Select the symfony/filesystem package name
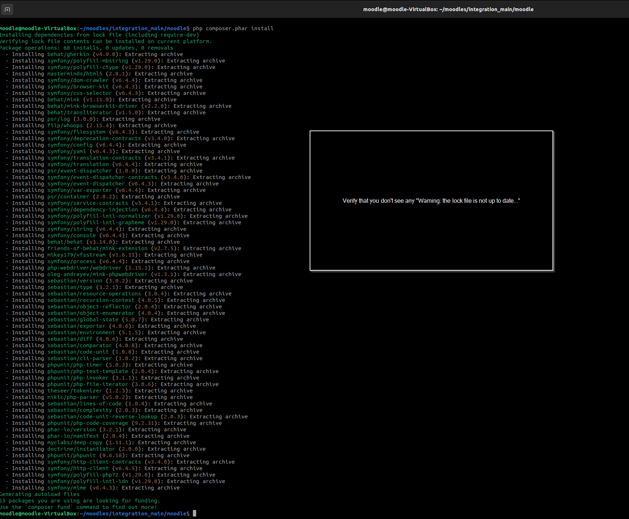Image resolution: width=629 pixels, height=519 pixels. tap(77, 132)
